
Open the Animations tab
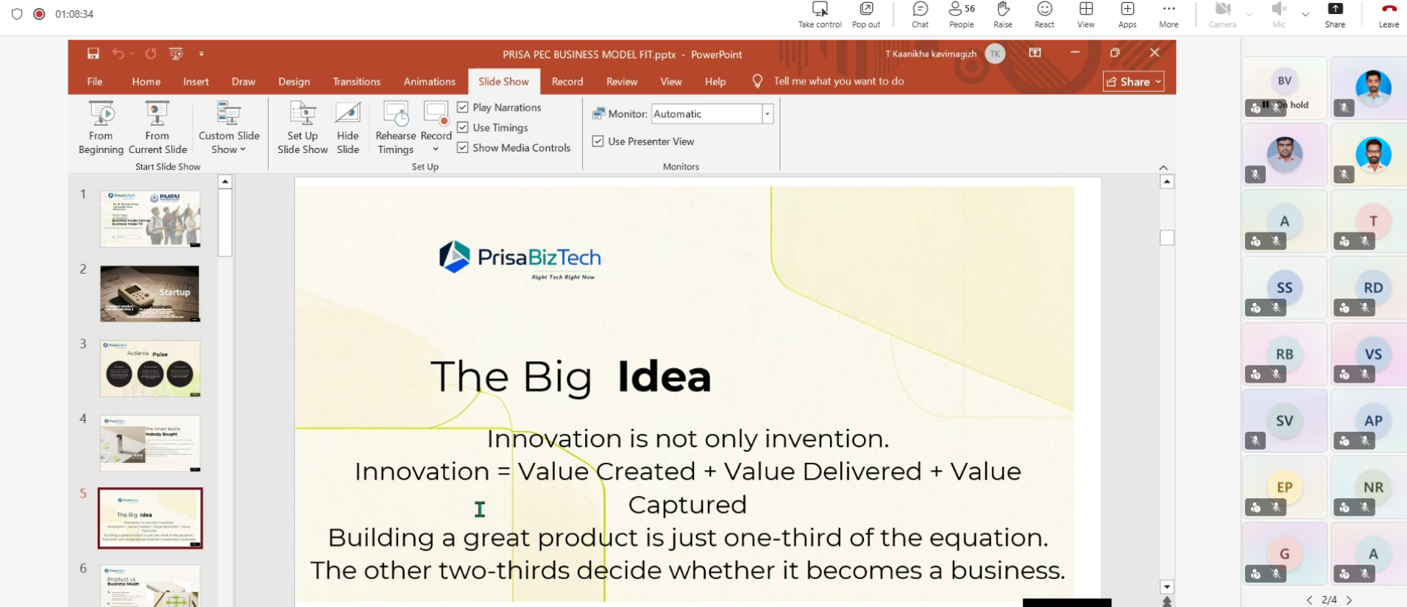click(x=430, y=82)
